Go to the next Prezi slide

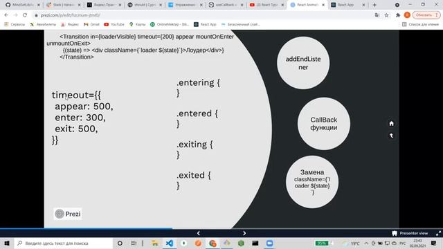(244, 233)
